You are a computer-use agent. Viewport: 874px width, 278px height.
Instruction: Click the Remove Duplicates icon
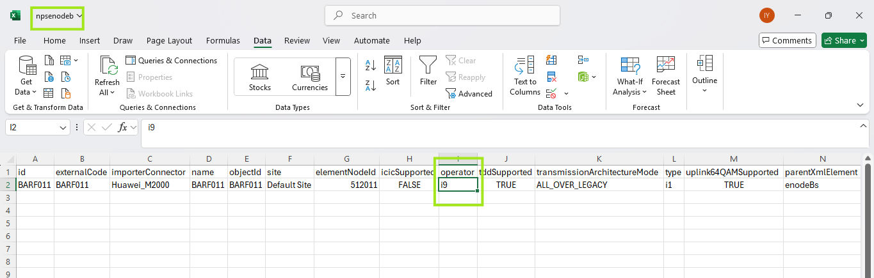point(551,77)
